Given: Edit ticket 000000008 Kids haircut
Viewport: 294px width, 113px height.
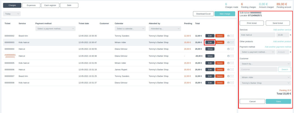Looking at the screenshot, I should tap(210, 83).
